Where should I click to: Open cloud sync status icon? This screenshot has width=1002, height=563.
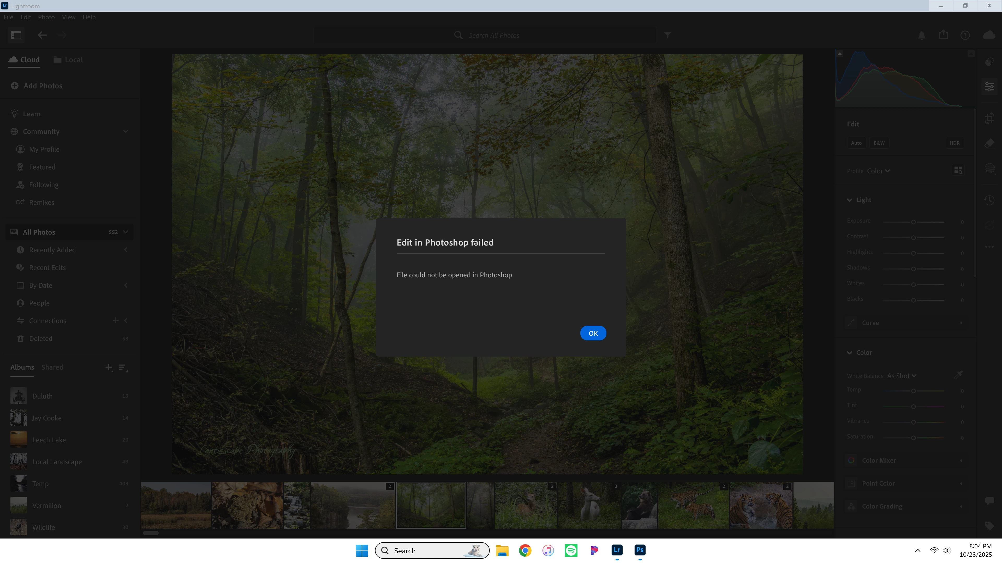988,35
